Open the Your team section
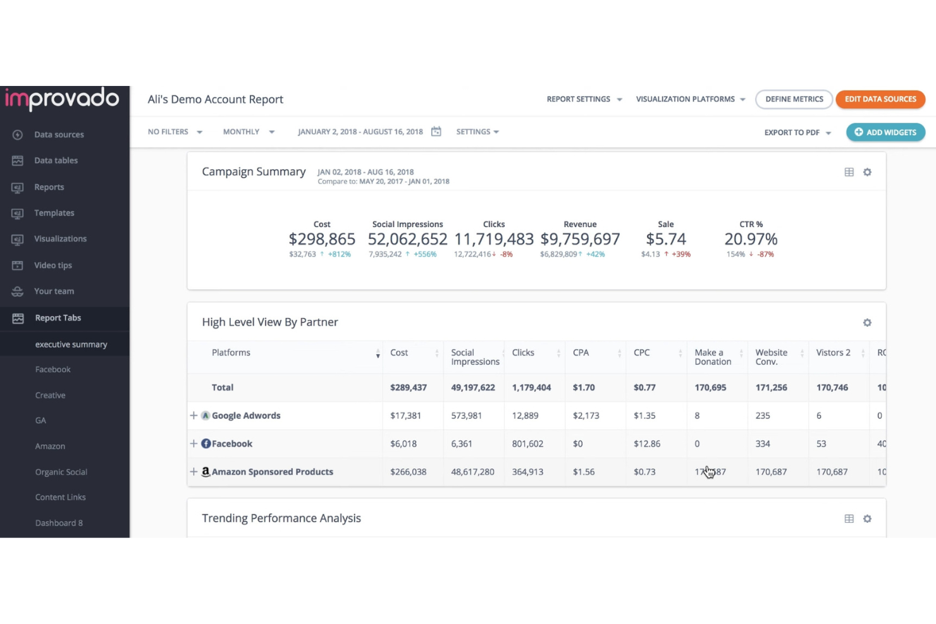Screen dimensions: 936x624 tap(16, 291)
